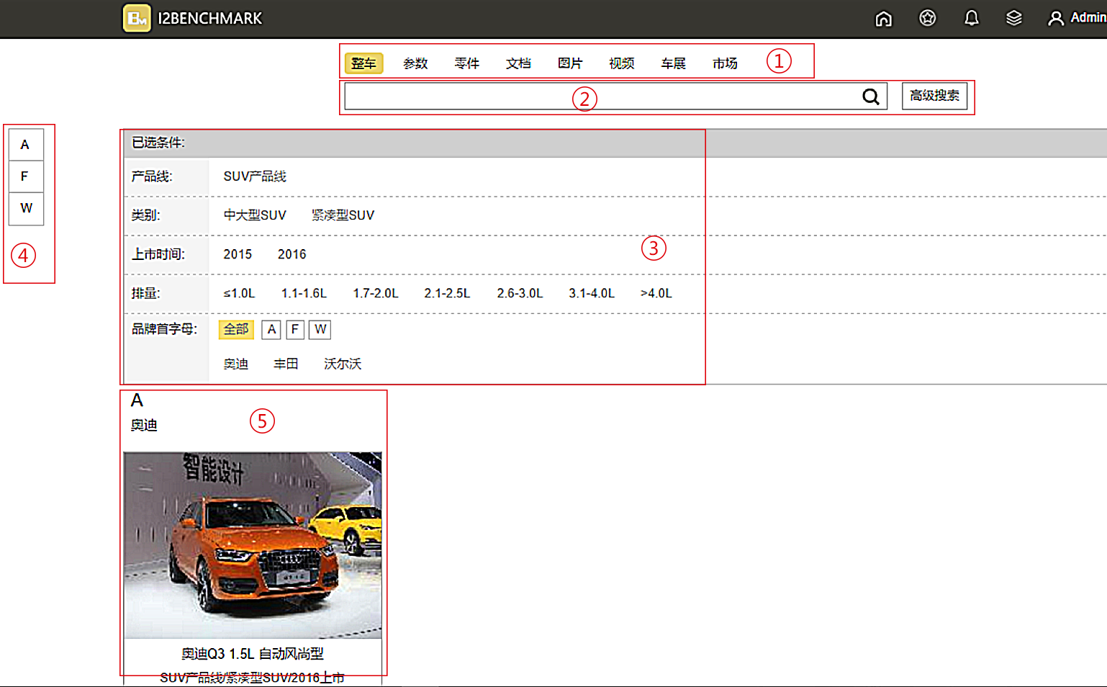Click the magnifier search icon
This screenshot has height=687, width=1107.
click(x=871, y=96)
